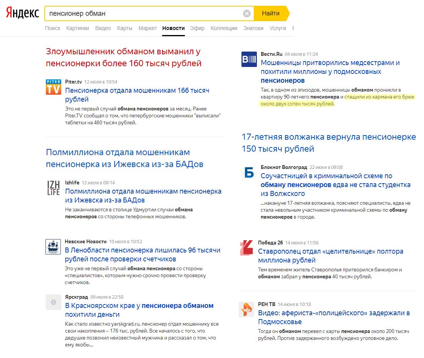Open the Izhlife source logo
This screenshot has width=424, height=358.
(53, 188)
